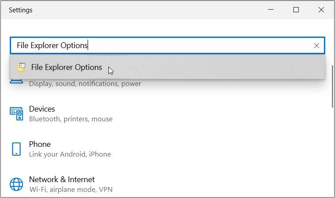Clear the search box with the X button
335x198 pixels.
click(x=316, y=45)
